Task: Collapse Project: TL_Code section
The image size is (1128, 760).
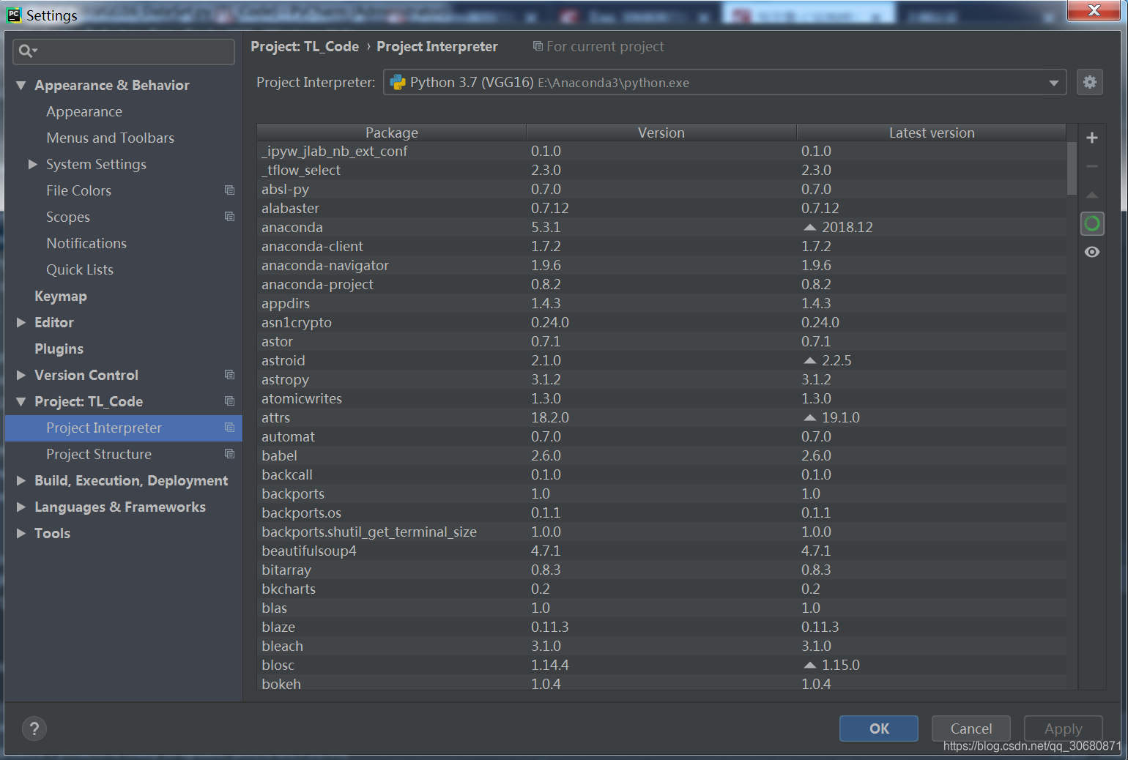Action: (21, 401)
